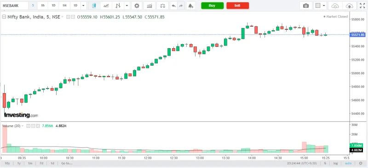Screen dimensions: 368x168
Task: Toggle visibility of Nifty Bank series
Action: [x=68, y=17]
